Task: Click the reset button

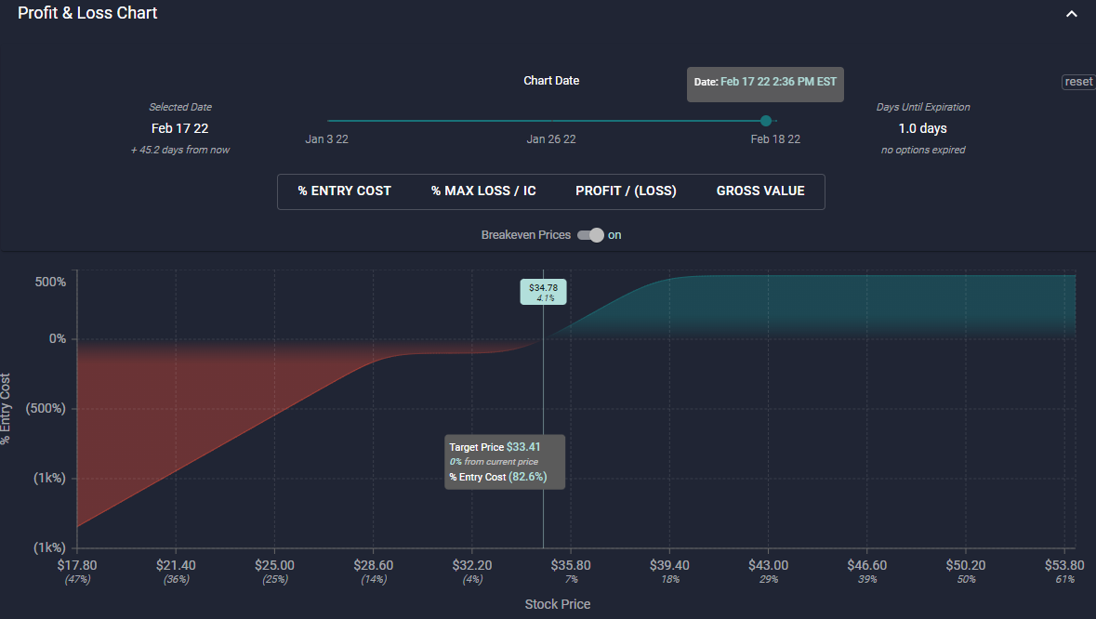Action: point(1078,82)
